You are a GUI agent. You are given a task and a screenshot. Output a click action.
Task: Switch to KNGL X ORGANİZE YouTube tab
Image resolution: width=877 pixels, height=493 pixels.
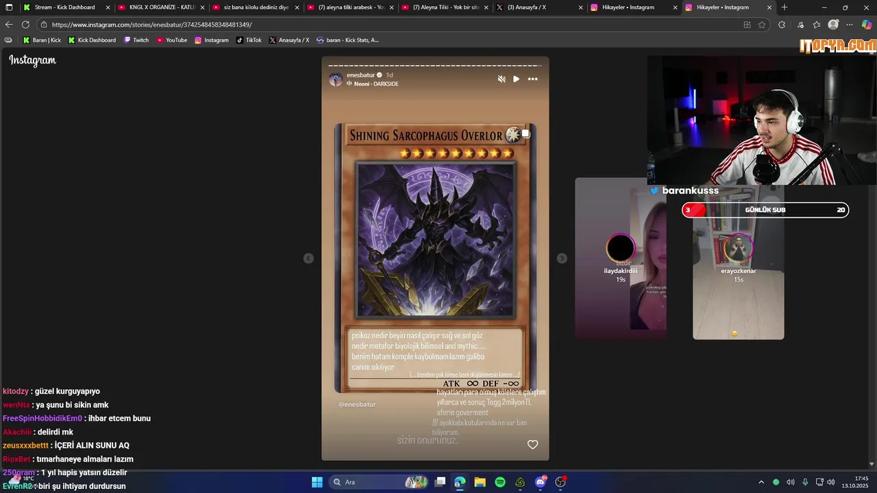(162, 8)
